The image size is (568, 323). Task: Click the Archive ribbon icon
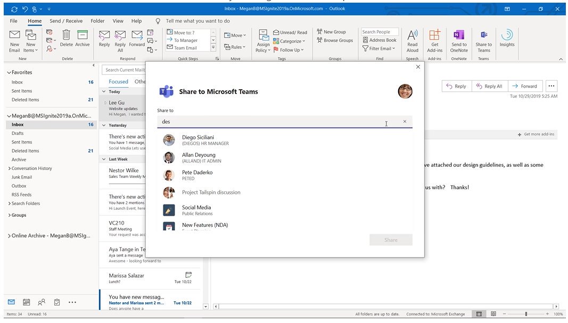click(x=83, y=38)
